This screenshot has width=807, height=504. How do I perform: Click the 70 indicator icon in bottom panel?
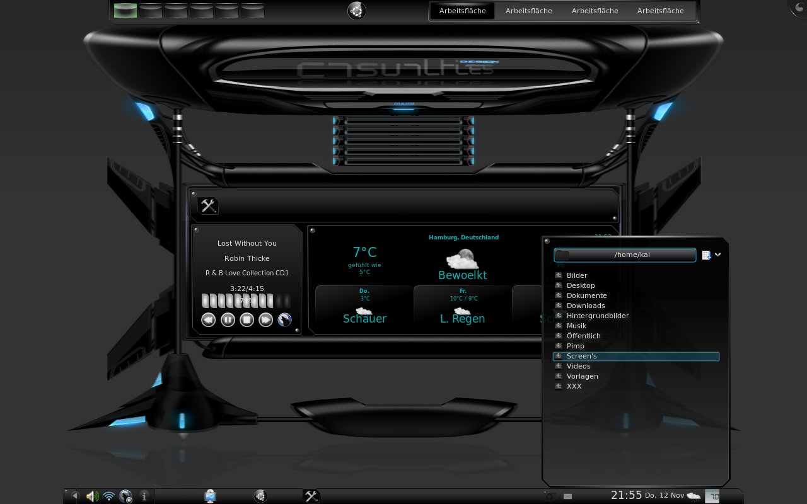click(x=712, y=496)
